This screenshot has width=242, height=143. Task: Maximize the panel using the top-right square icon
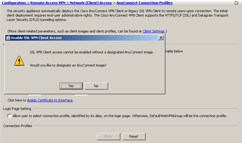236,3
